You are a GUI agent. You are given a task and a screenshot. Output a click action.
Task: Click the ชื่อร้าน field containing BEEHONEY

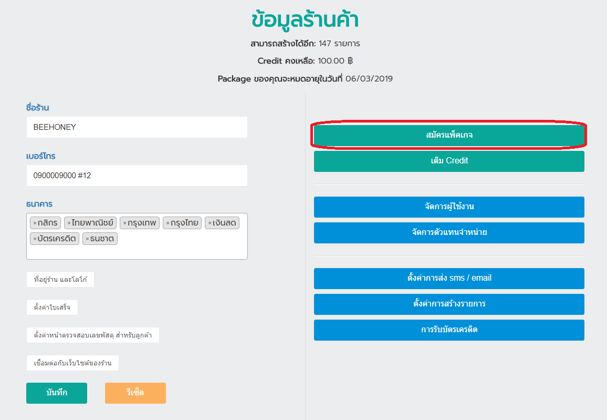click(x=137, y=127)
